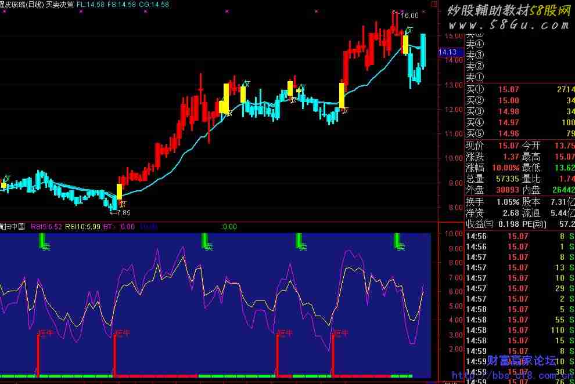Click the yellow candle at the 7.85 low

click(x=119, y=191)
